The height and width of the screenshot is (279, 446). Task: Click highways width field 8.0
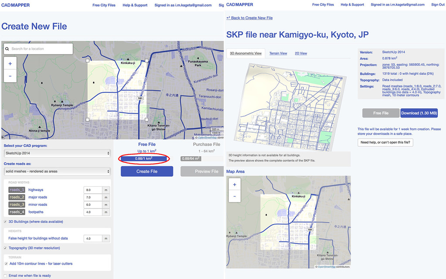(x=93, y=190)
